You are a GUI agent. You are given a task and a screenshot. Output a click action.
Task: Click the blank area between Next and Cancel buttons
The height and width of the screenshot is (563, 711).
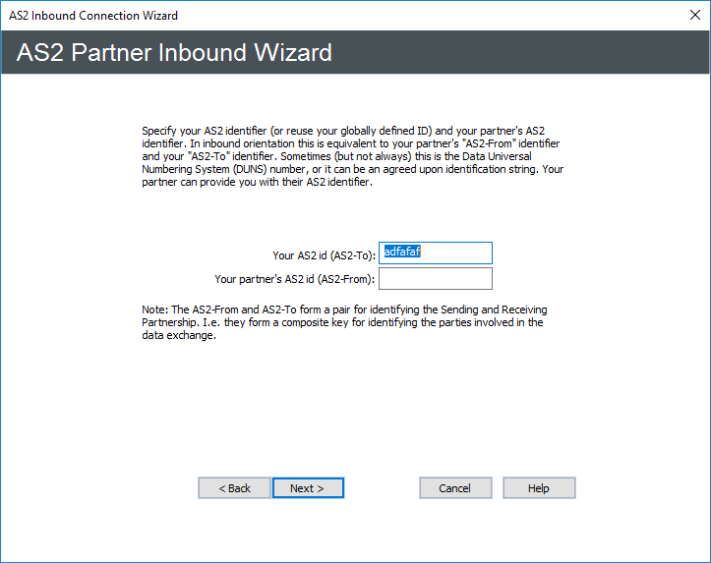pos(382,488)
